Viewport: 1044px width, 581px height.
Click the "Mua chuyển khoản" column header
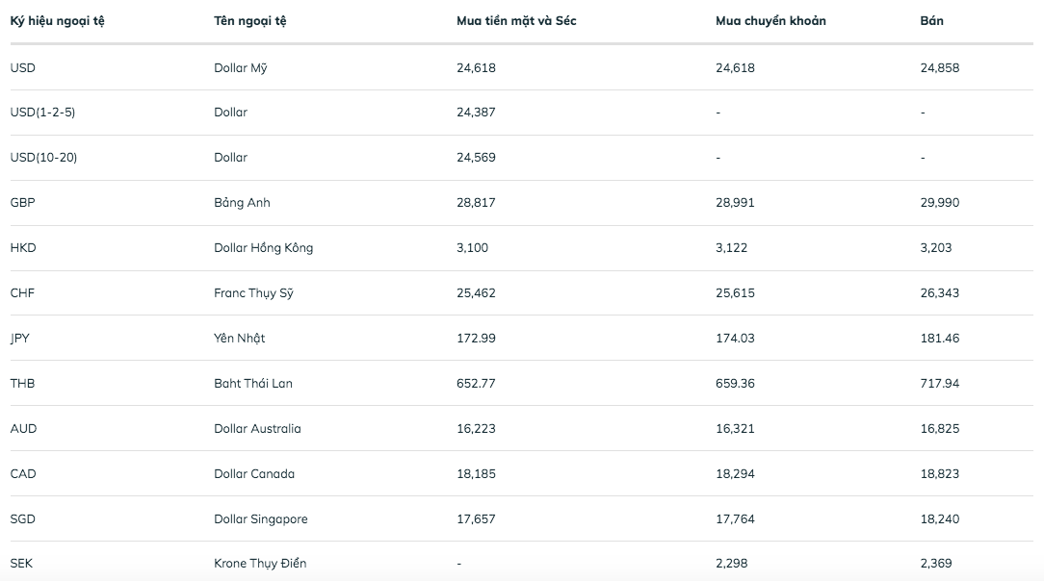770,21
